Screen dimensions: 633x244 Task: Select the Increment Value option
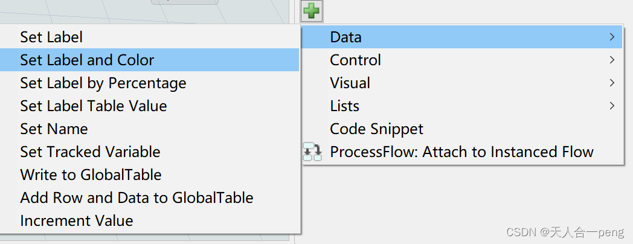point(76,221)
